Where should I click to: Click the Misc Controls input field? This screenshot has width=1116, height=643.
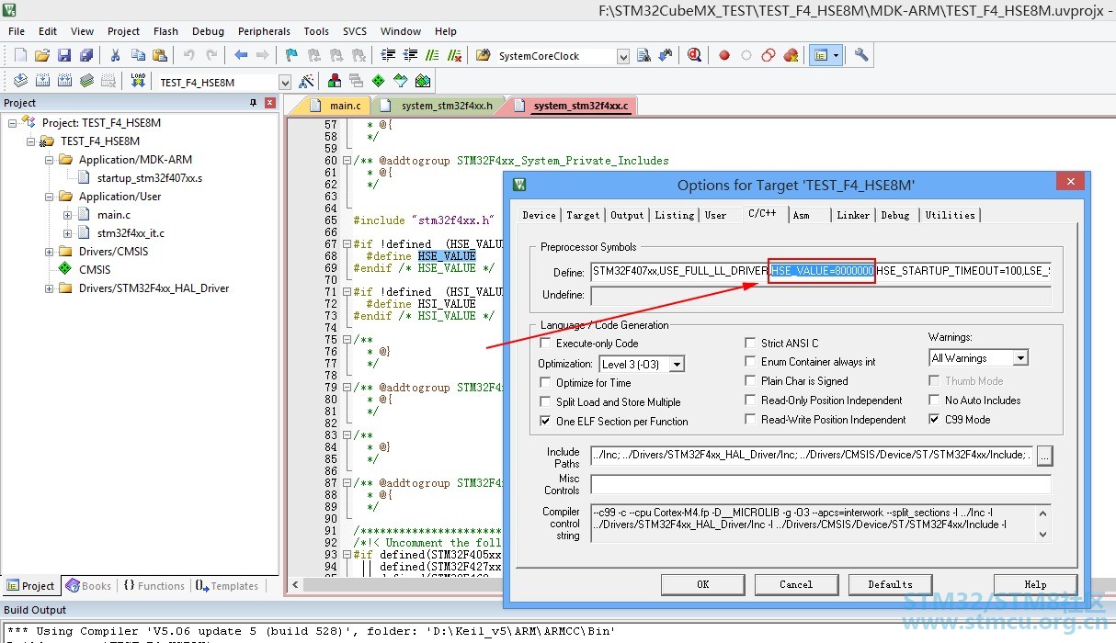(821, 484)
